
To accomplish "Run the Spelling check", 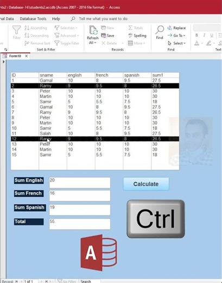I will coord(137,35).
